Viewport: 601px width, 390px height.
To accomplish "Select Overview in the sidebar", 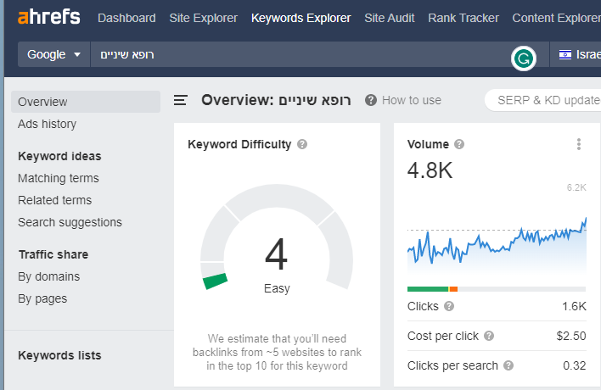I will coord(86,102).
